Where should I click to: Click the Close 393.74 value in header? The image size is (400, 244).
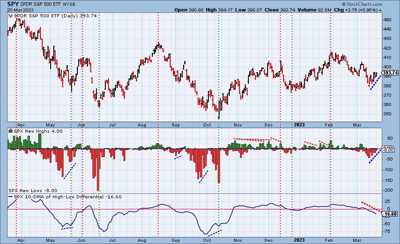click(x=280, y=10)
